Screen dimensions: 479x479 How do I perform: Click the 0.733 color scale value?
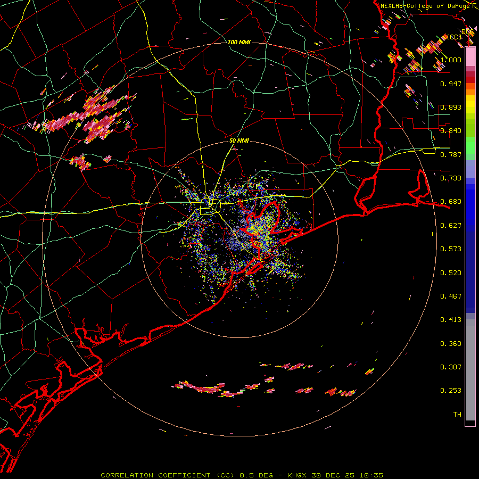coord(451,178)
